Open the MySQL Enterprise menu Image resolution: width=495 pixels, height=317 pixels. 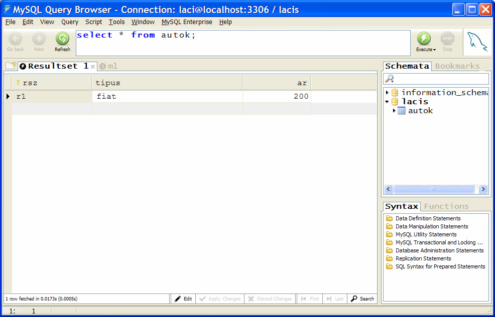[187, 22]
